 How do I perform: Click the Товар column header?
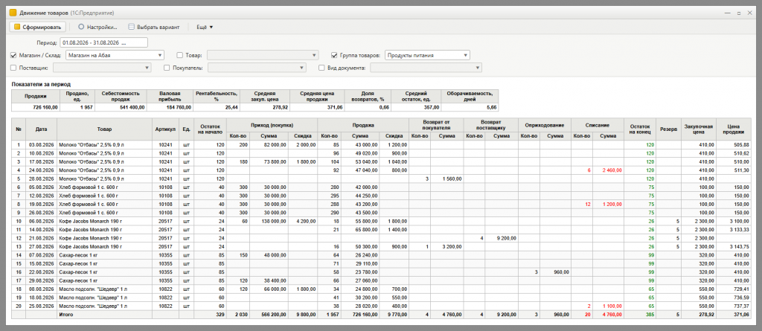(104, 129)
